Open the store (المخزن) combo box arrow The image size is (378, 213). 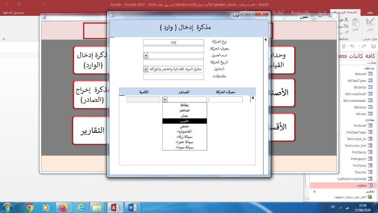146,69
